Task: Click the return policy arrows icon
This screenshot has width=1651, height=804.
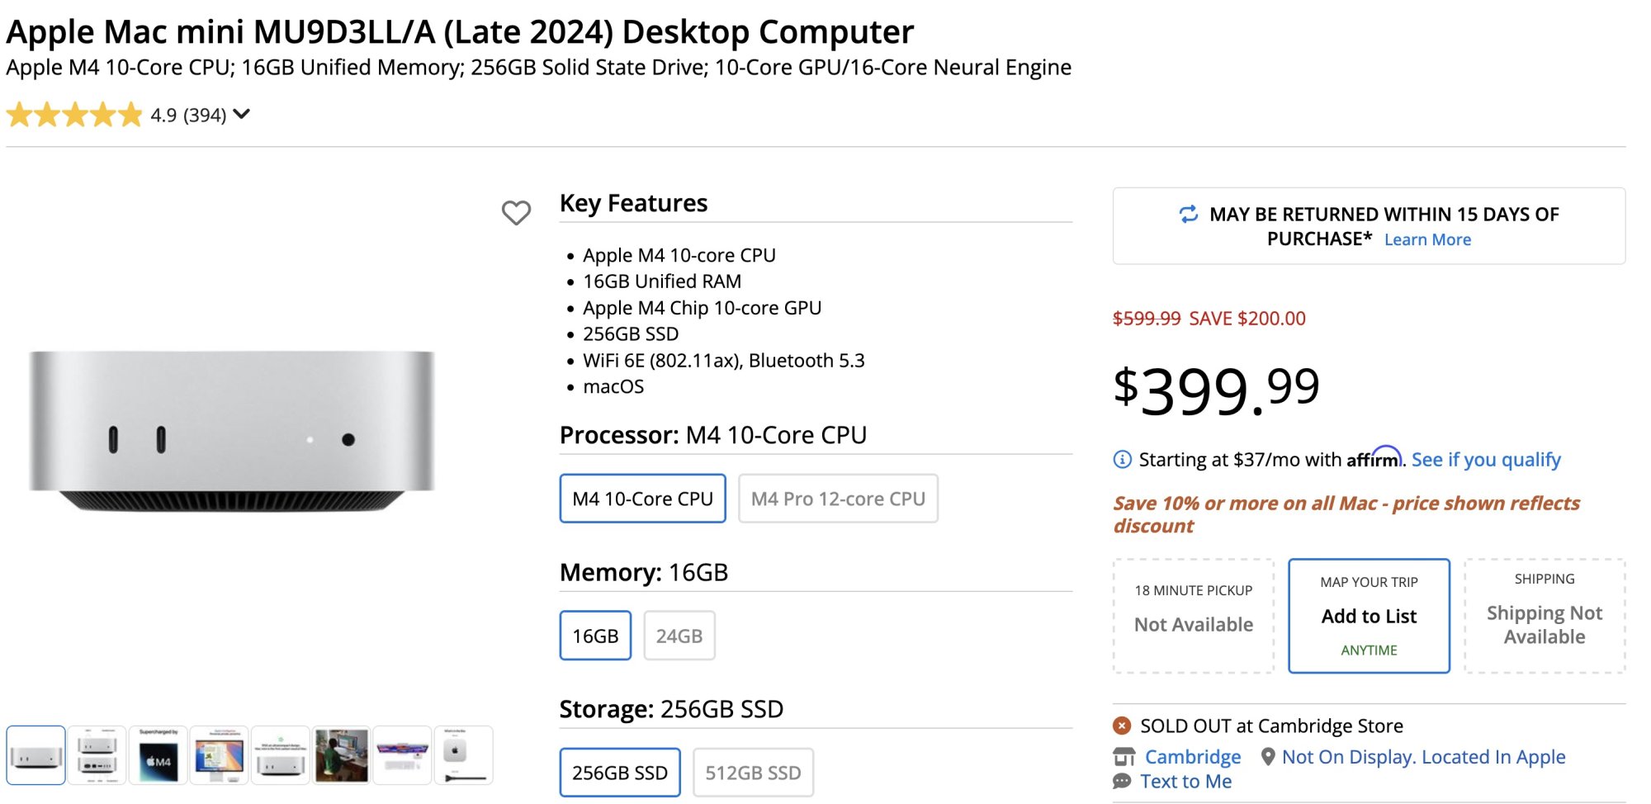Action: 1188,215
